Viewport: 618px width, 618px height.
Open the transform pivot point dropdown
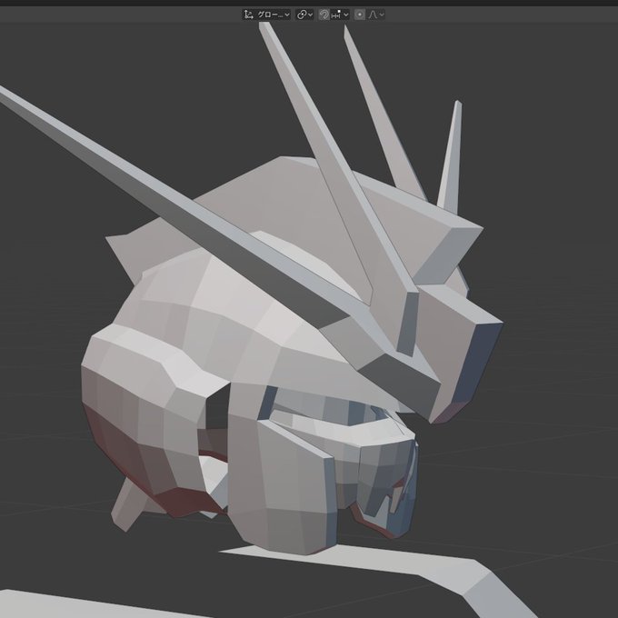[x=304, y=15]
